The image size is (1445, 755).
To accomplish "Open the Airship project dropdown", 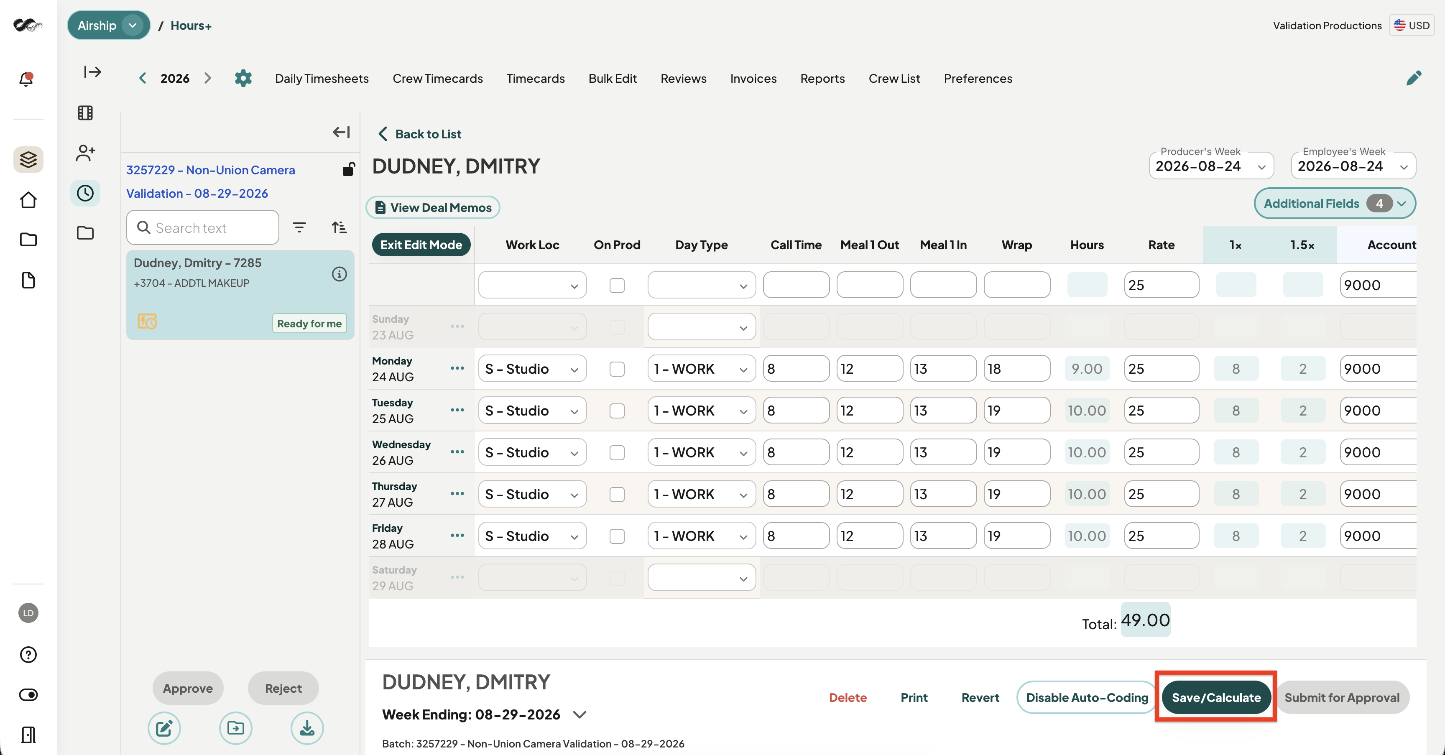I will (109, 25).
